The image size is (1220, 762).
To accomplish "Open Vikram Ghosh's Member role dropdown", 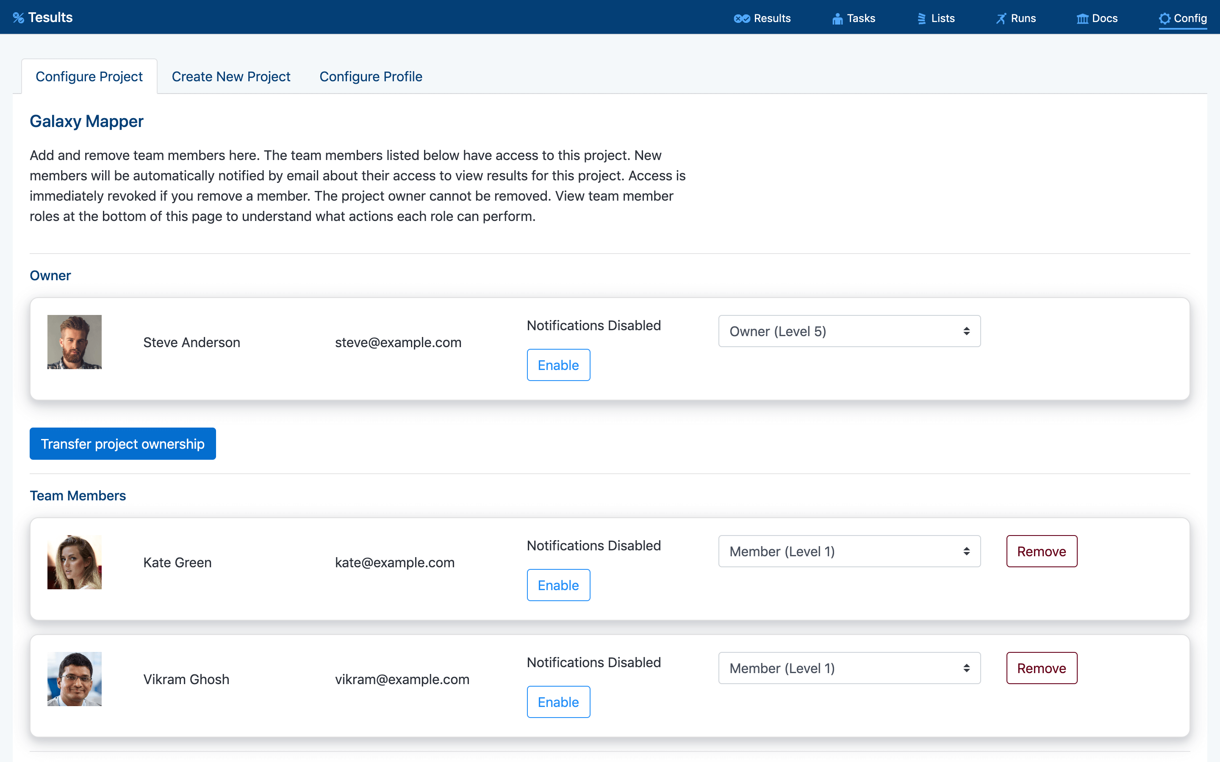I will click(849, 668).
